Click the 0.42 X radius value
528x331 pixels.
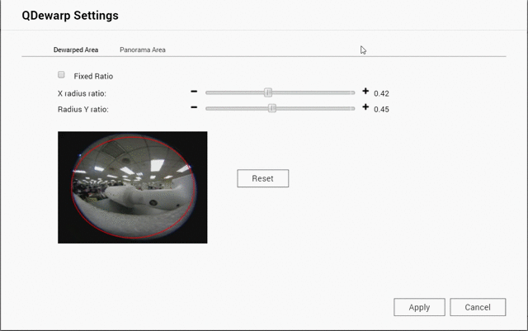(x=381, y=93)
